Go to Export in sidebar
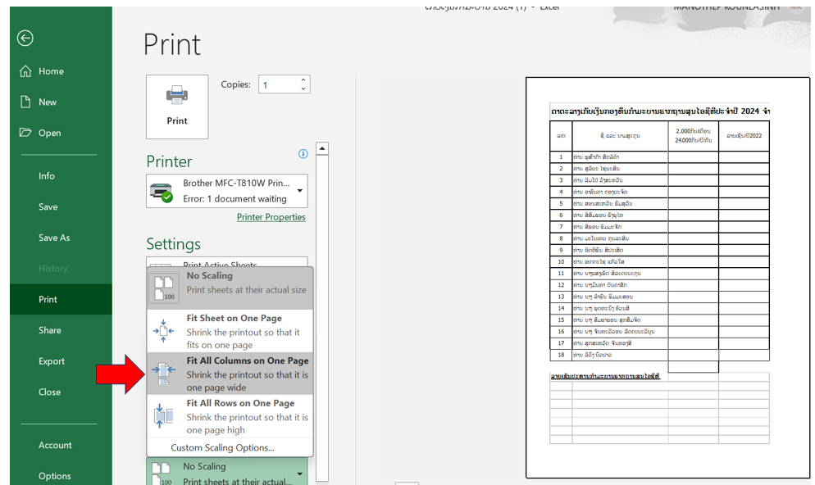This screenshot has height=485, width=815. 52,361
